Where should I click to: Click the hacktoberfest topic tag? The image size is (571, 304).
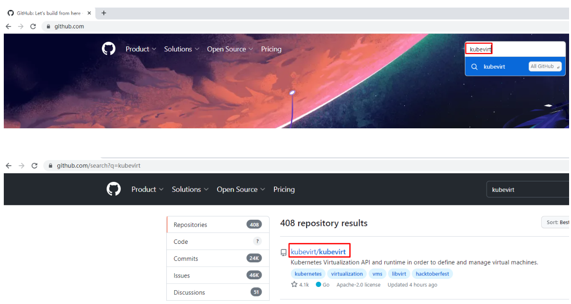[432, 274]
